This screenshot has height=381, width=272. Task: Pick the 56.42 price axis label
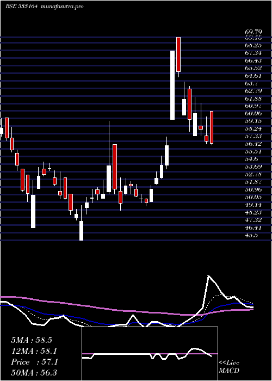click(x=253, y=144)
